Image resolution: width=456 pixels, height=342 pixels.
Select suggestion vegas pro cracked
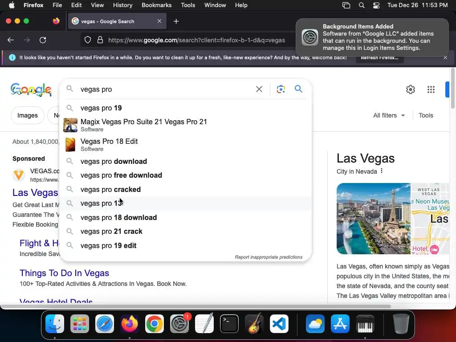pyautogui.click(x=186, y=189)
